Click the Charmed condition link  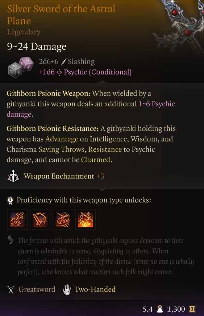(x=96, y=160)
